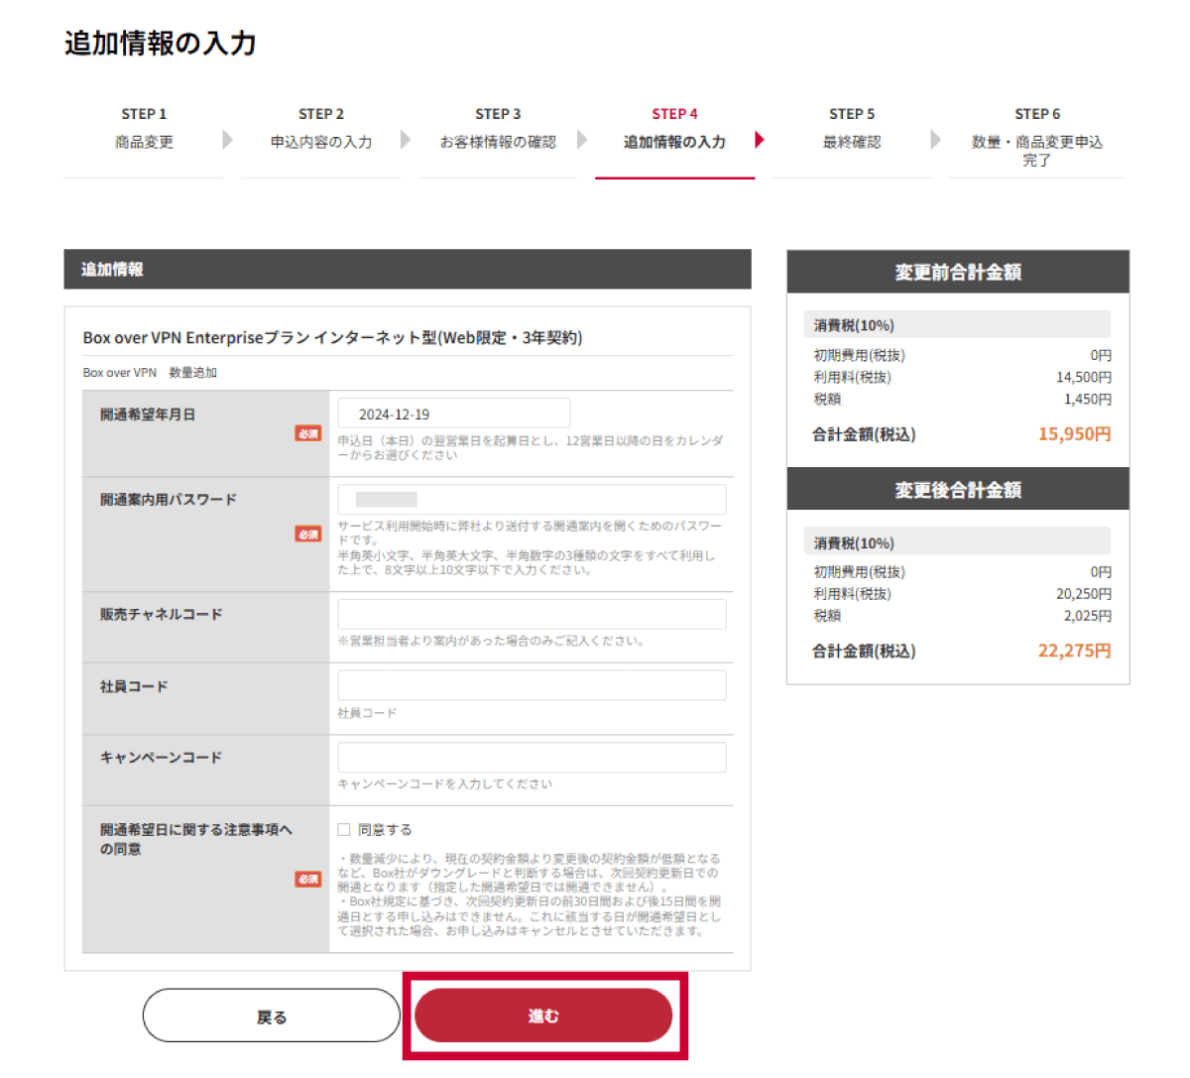
Task: Click the 15,950円 total amount
Action: point(1075,434)
